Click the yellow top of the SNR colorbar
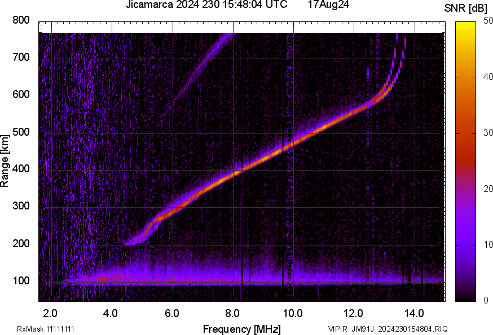Viewport: 493px width, 335px height. [x=466, y=25]
